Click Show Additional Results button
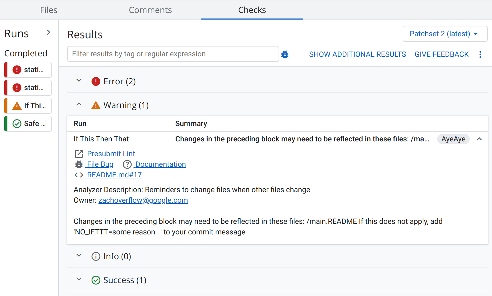The width and height of the screenshot is (492, 296). [357, 54]
